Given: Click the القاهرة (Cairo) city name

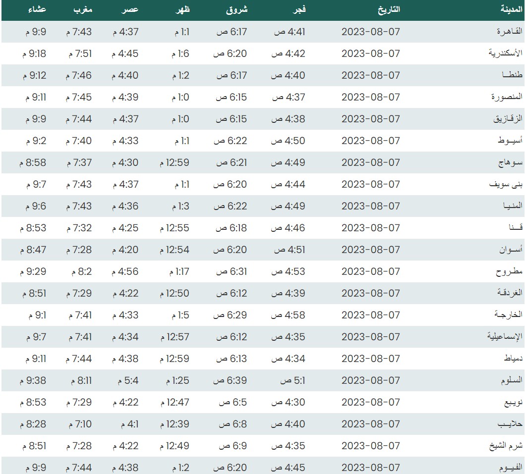Looking at the screenshot, I should (510, 32).
